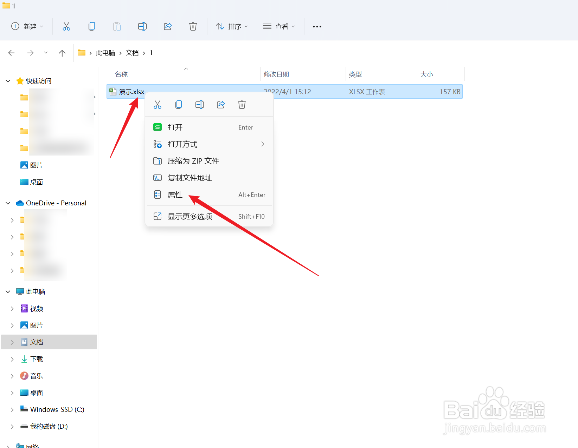
Task: Open the 打开方式 submenu
Action: (x=209, y=144)
